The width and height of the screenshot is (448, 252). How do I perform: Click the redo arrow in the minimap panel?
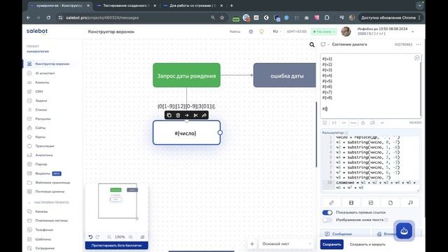[98, 237]
